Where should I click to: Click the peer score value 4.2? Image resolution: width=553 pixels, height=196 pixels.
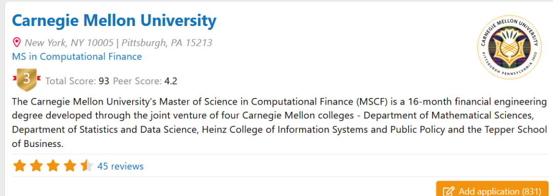[x=171, y=82]
